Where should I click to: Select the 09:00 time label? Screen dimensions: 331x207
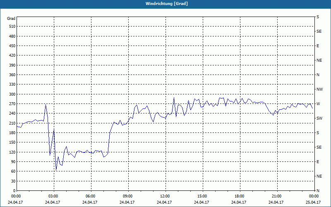[x=127, y=196]
